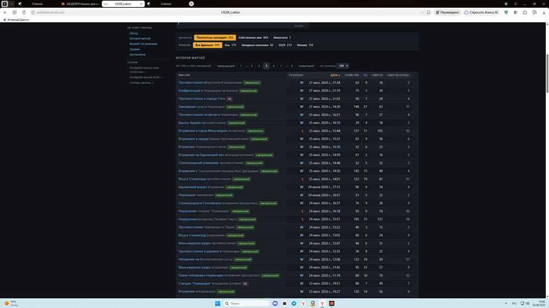Go to results page 6

[x=273, y=66]
